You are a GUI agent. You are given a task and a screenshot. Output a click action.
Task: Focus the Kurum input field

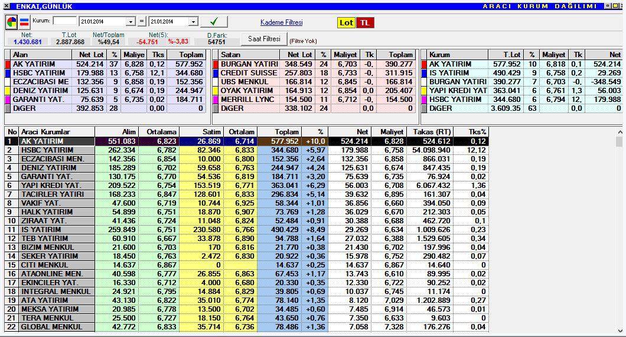65,21
